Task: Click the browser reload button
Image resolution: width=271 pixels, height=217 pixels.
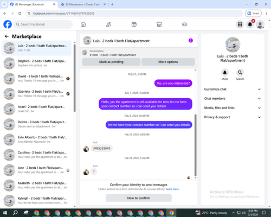Action: coord(20,13)
